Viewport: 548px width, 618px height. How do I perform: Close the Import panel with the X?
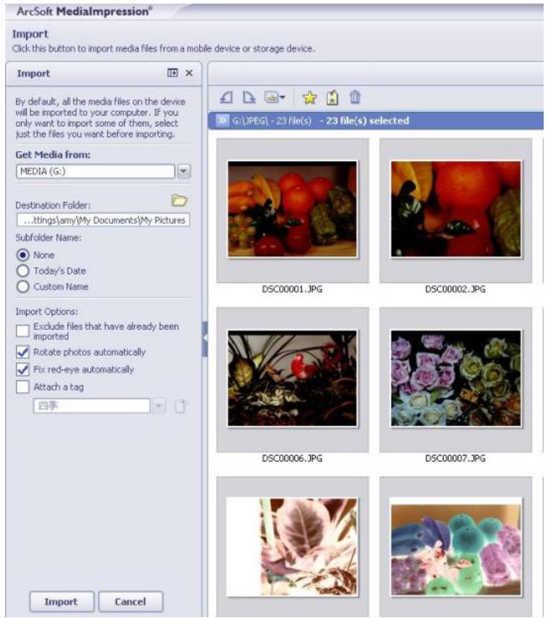point(189,73)
